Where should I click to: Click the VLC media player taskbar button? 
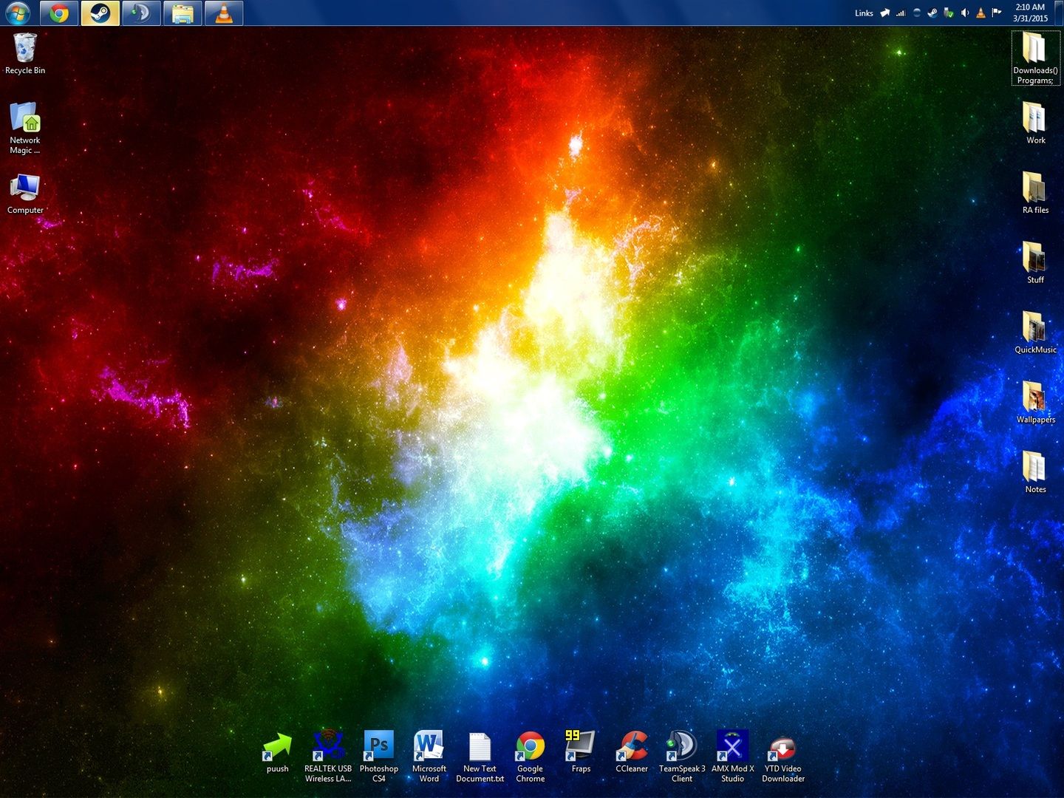[x=224, y=13]
